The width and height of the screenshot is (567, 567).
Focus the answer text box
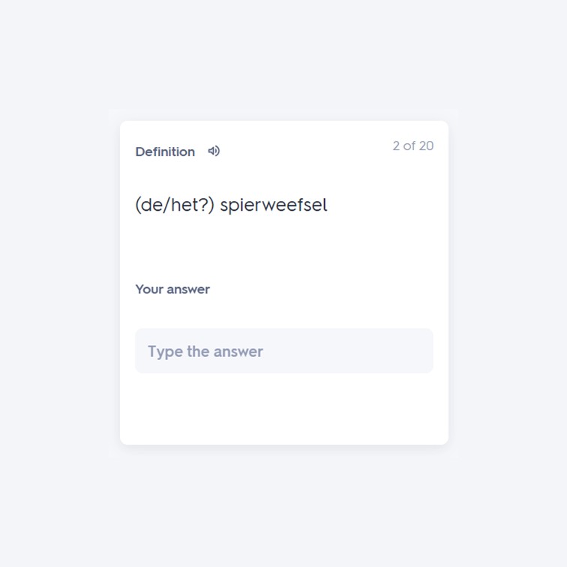(283, 351)
